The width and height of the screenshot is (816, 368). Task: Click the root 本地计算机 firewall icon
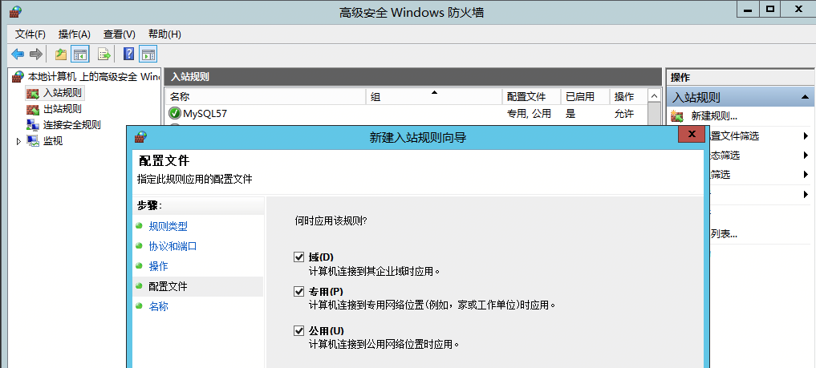click(x=18, y=77)
